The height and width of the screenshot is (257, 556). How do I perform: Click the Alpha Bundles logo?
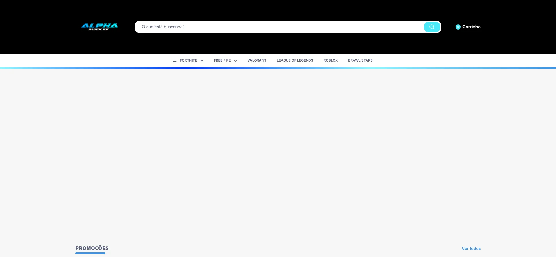[x=99, y=27]
